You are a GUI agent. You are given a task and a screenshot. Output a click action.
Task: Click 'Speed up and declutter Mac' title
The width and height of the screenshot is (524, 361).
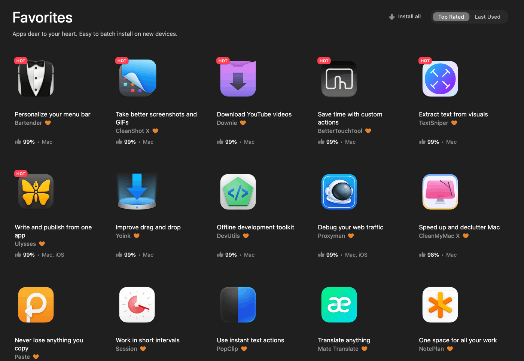459,227
